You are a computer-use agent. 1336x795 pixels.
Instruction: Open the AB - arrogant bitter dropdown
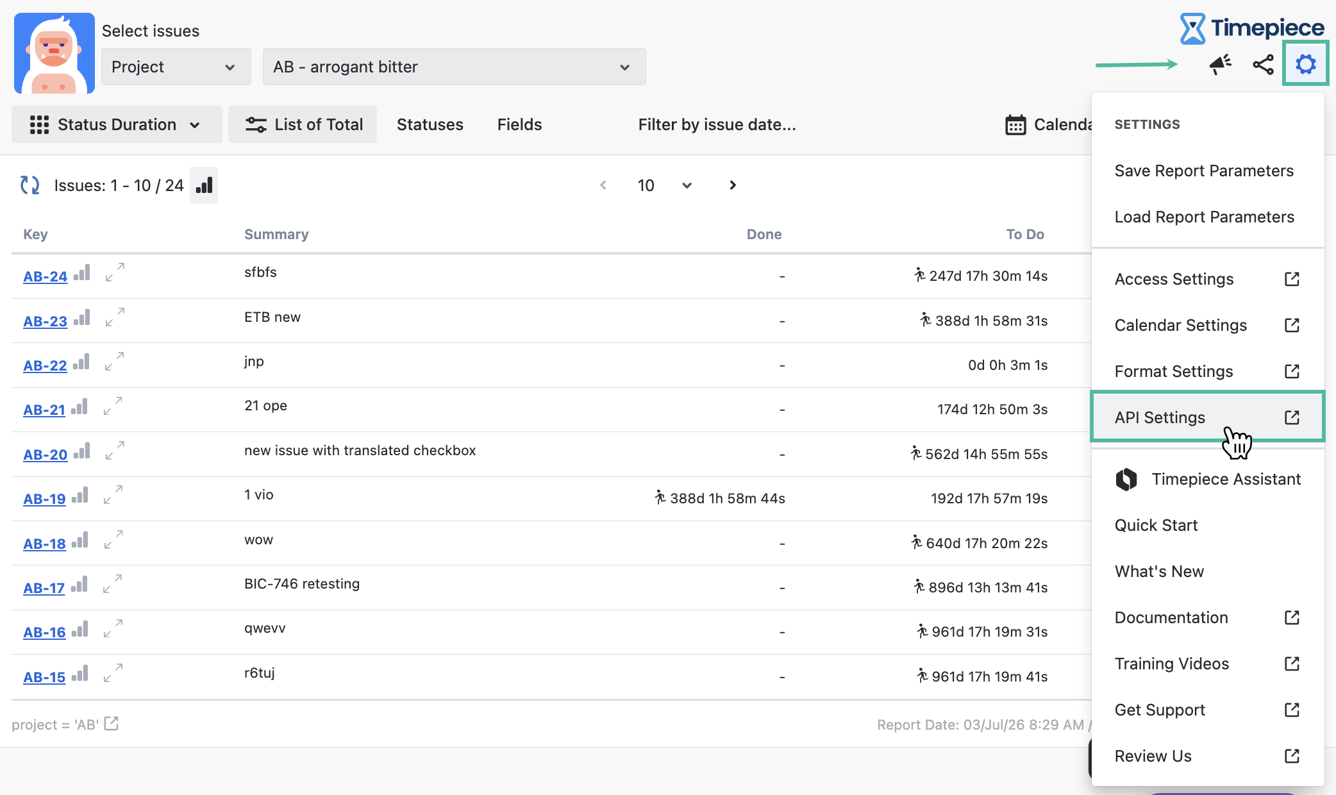point(454,67)
